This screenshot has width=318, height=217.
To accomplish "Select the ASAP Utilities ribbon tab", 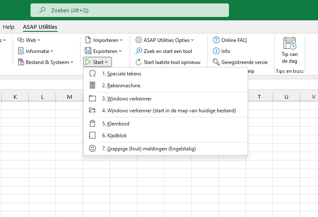I will [40, 27].
